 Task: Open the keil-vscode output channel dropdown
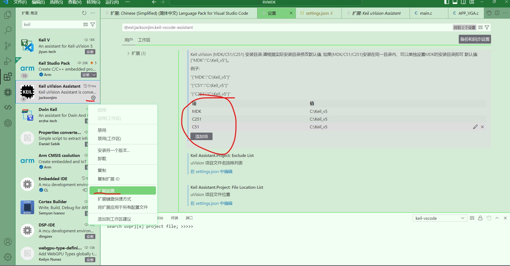[x=440, y=218]
